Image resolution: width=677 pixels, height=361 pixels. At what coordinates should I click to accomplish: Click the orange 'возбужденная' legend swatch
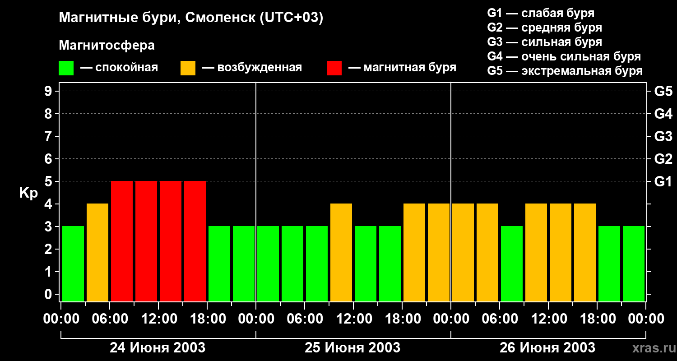click(188, 68)
